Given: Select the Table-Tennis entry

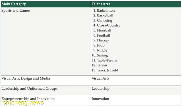Looking at the screenshot, I should pos(107,60).
